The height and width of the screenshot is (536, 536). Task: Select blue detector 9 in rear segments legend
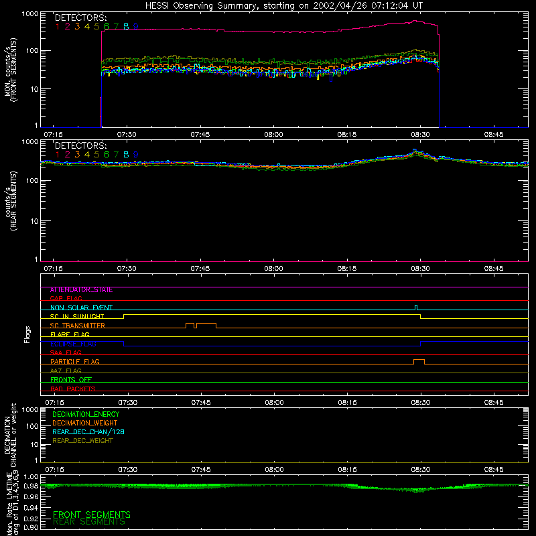tap(136, 155)
